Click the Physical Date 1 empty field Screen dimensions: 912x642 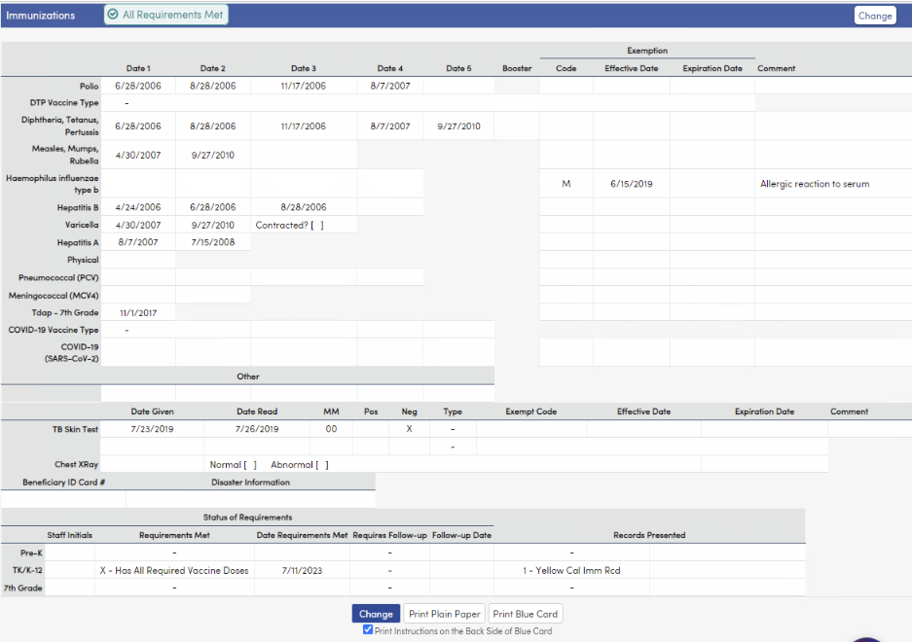tap(138, 260)
